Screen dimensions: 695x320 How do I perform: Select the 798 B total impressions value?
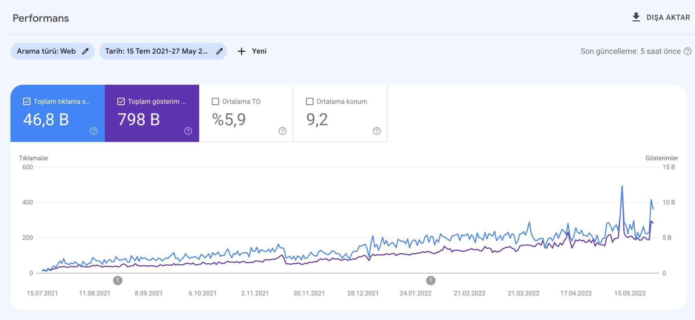(138, 119)
